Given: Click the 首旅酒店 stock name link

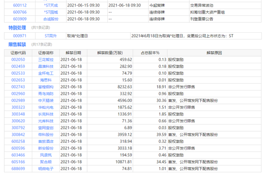Looking at the screenshot, I should (x=46, y=141).
